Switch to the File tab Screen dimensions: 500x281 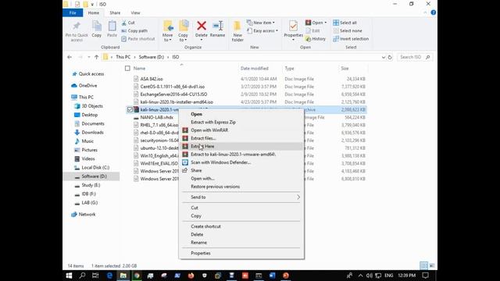73,12
